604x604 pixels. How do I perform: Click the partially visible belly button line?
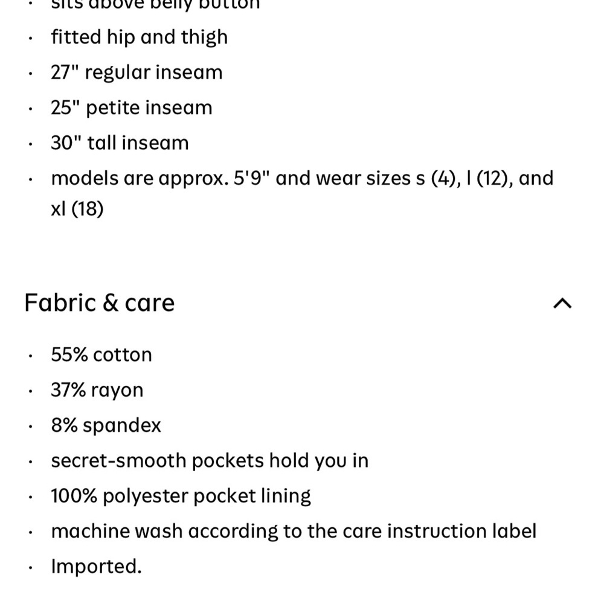pyautogui.click(x=155, y=5)
